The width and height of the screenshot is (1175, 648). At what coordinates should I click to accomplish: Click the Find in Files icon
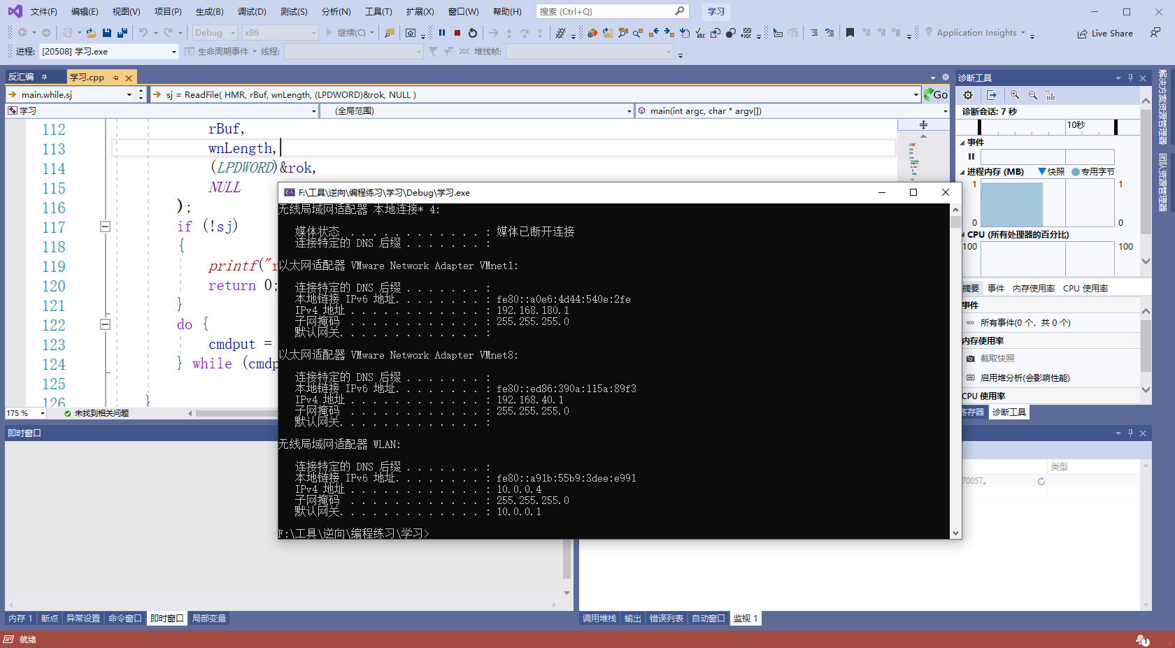point(390,33)
